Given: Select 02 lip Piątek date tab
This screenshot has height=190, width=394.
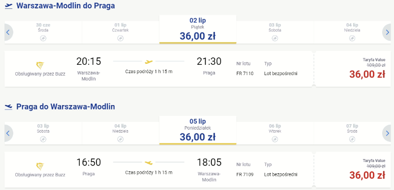Looking at the screenshot, I should [198, 29].
